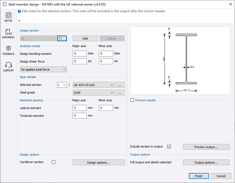Uncheck Include section in output
Viewport: 235px width, 183px height.
169,146
